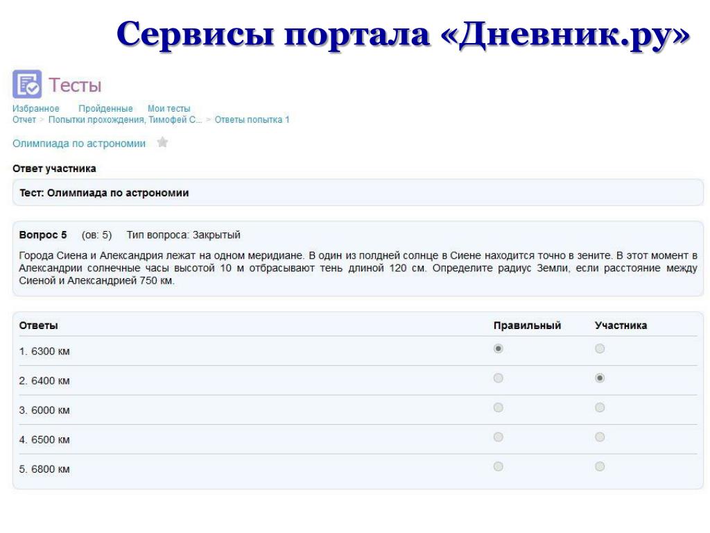Image resolution: width=710 pixels, height=533 pixels.
Task: Select Правильный radio for 6300 км
Action: click(498, 348)
